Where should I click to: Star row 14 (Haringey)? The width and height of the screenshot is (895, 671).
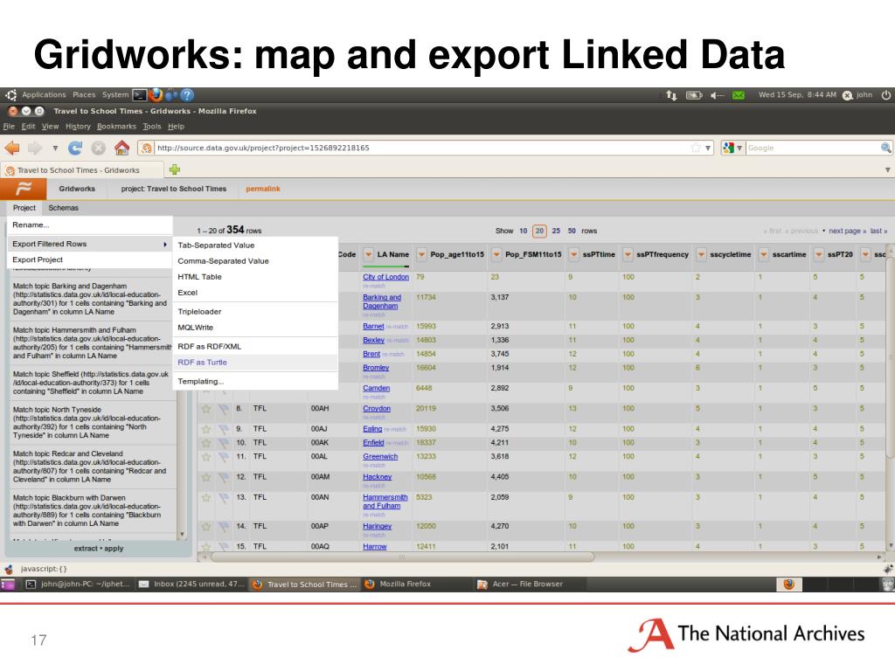[206, 527]
